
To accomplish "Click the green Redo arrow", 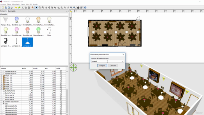I will 19,8.
